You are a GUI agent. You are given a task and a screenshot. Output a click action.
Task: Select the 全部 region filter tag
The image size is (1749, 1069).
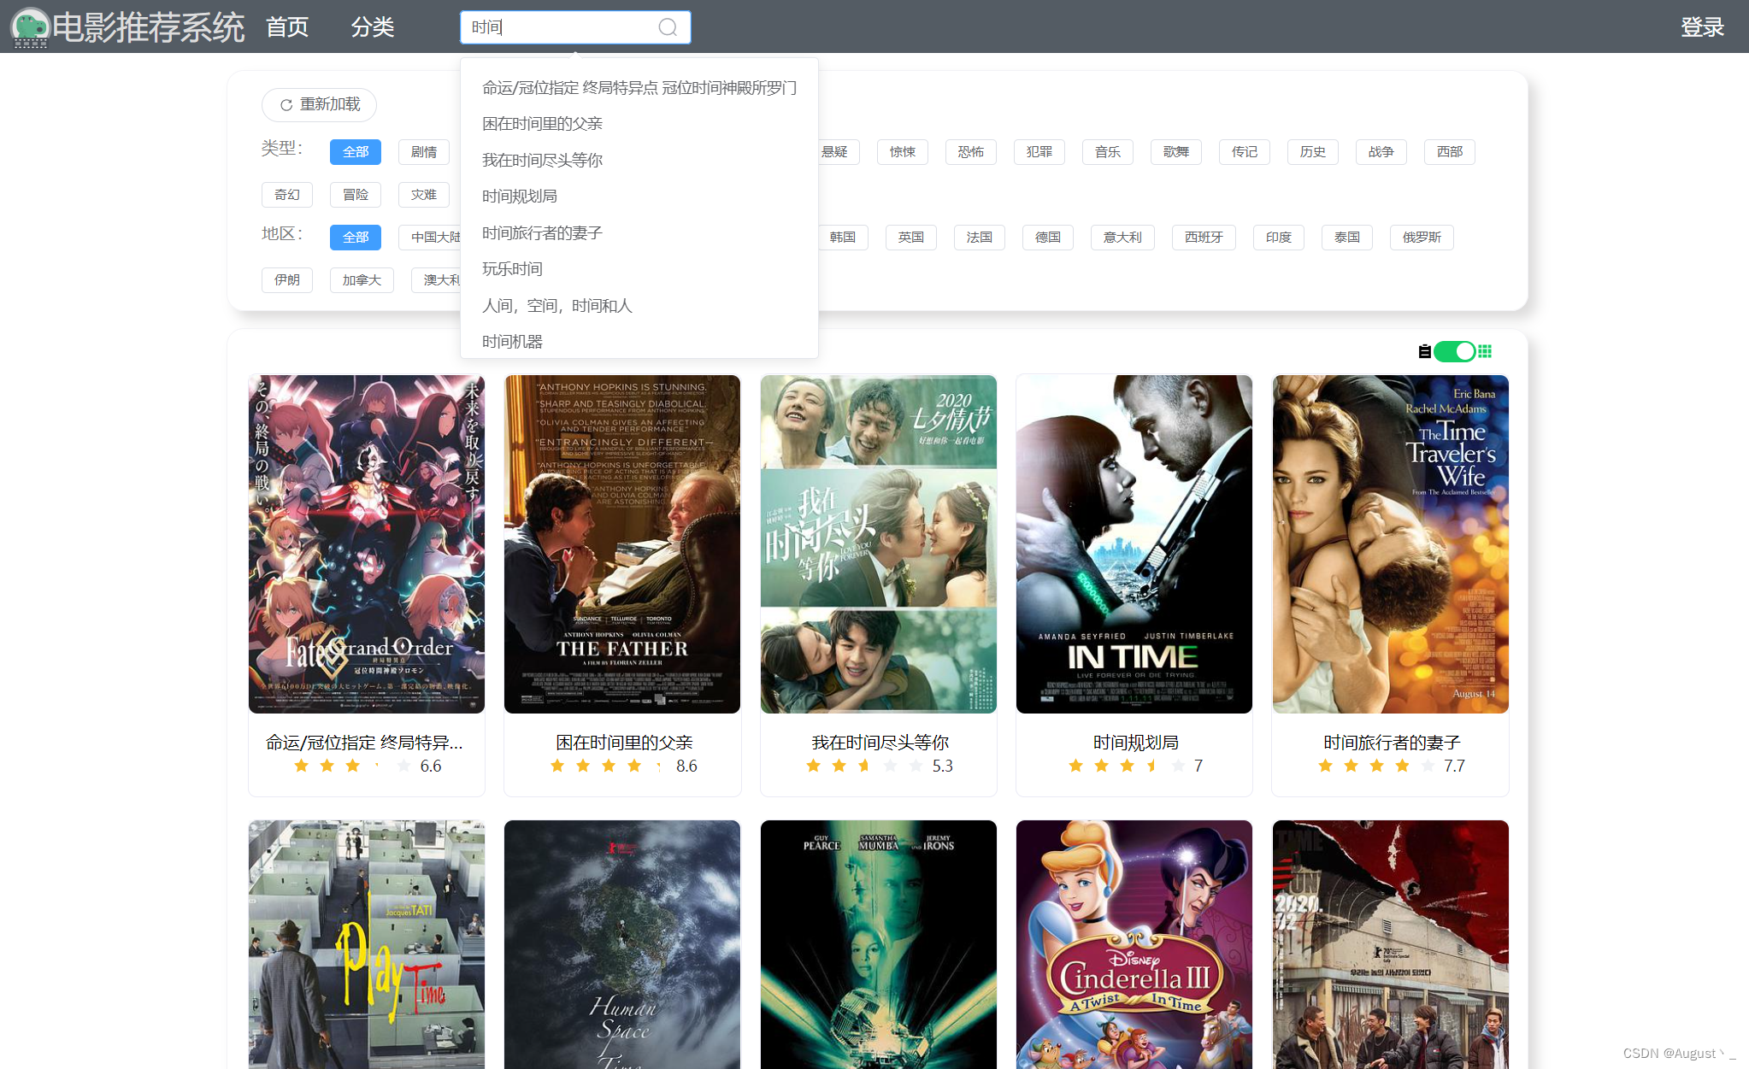coord(355,238)
